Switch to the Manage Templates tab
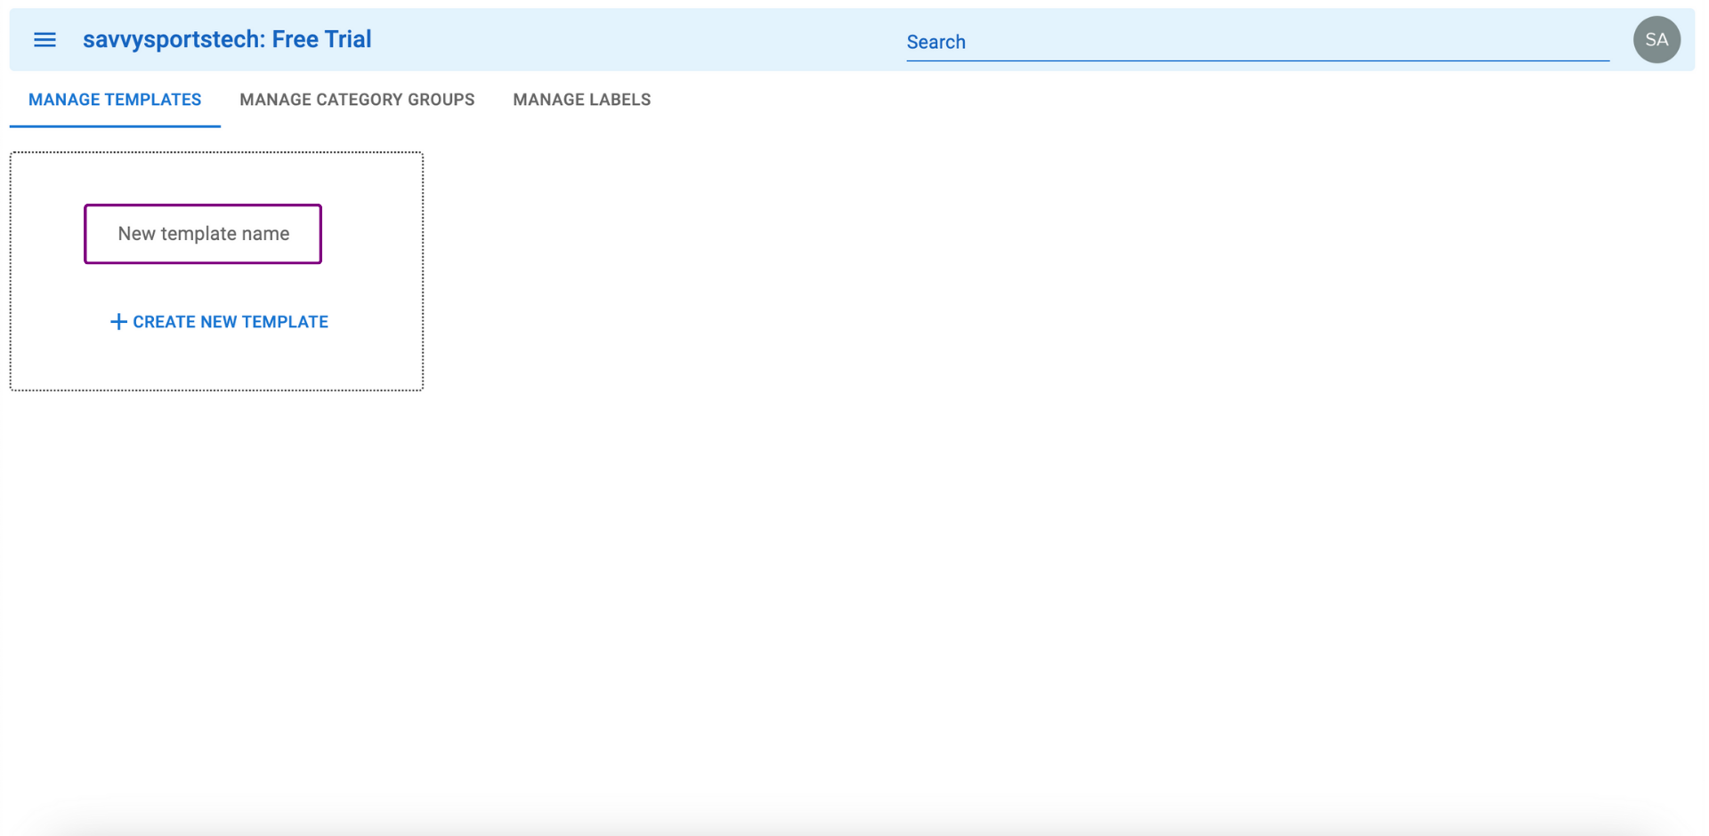The height and width of the screenshot is (836, 1709). click(115, 100)
